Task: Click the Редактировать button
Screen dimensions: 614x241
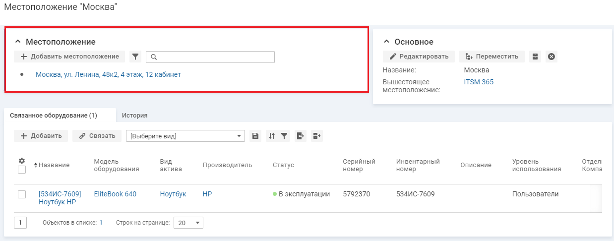Action: click(419, 57)
